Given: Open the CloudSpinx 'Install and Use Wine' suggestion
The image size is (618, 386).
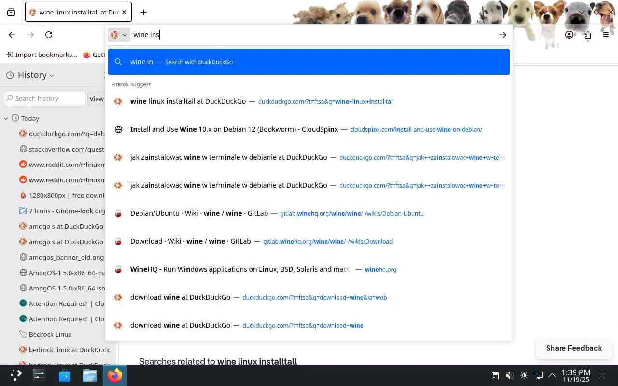Looking at the screenshot, I should coord(309,129).
